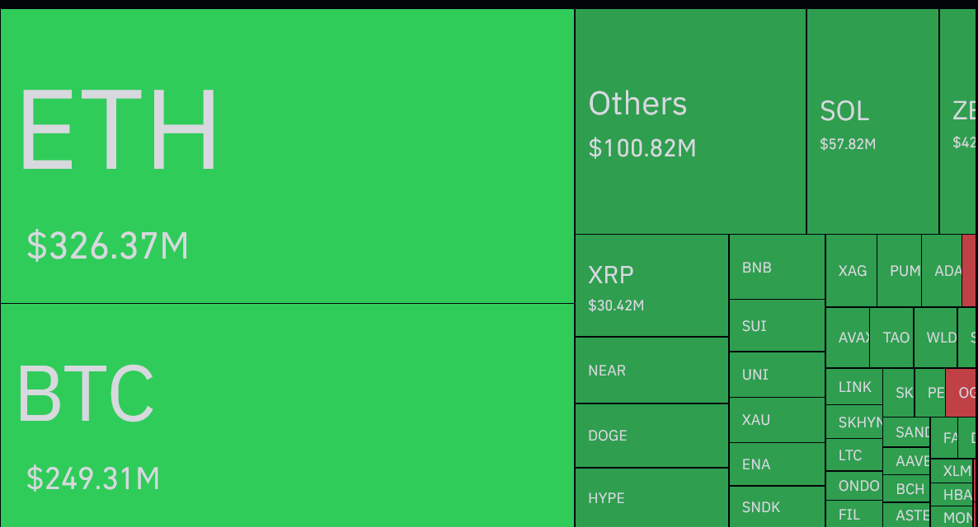The image size is (978, 527).
Task: Select the UNI tile
Action: [x=777, y=375]
